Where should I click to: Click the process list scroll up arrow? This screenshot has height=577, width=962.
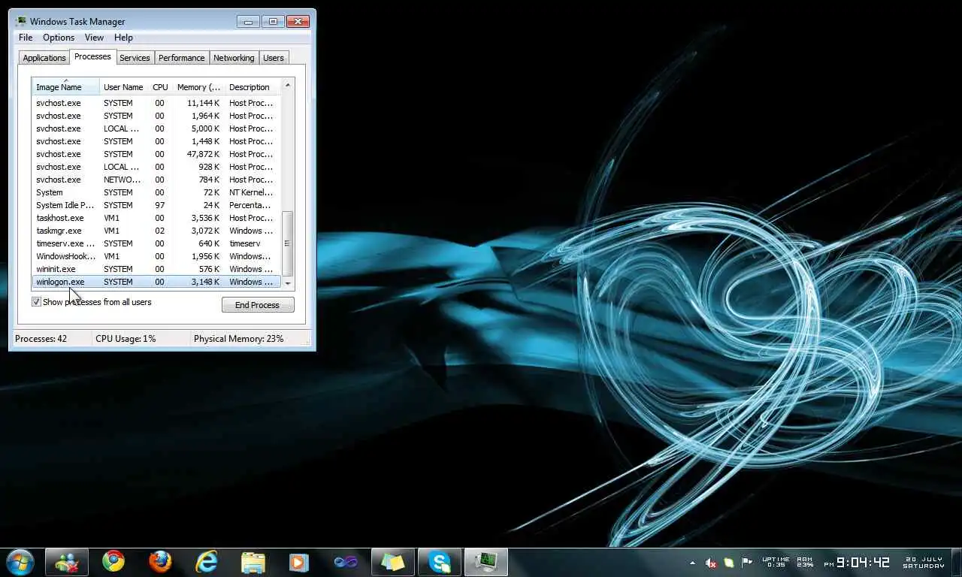[x=287, y=84]
